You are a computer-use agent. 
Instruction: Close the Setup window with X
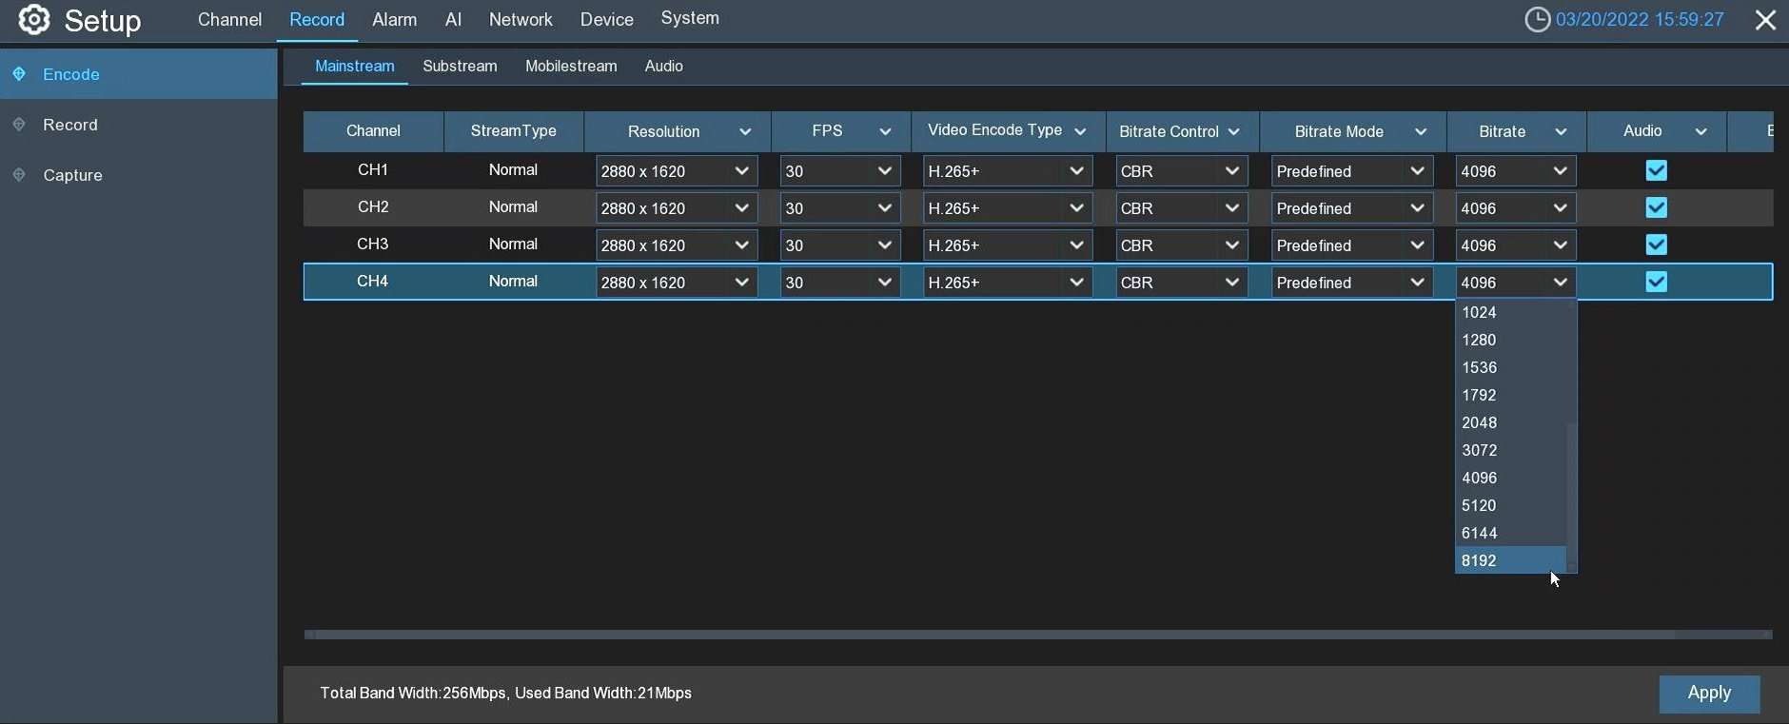coord(1765,20)
